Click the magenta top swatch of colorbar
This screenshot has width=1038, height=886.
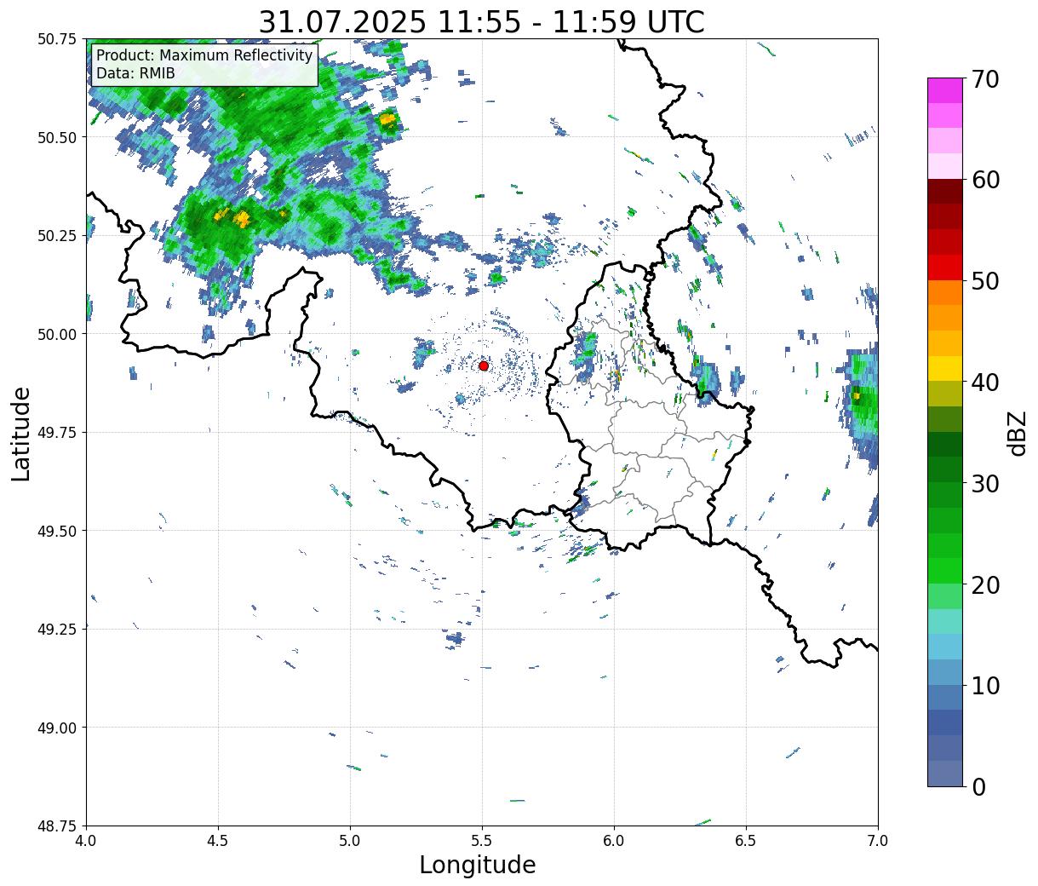[x=945, y=90]
